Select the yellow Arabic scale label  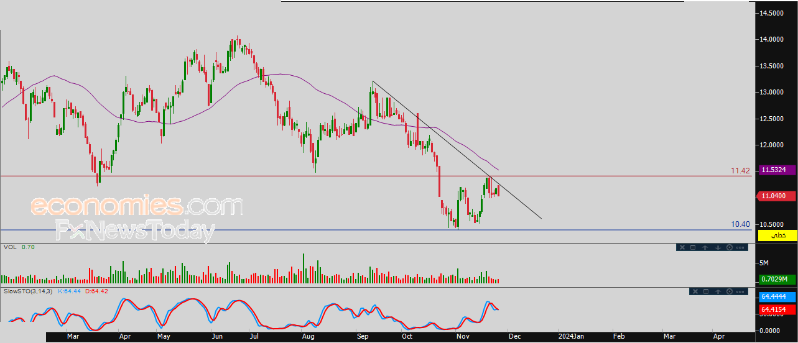[777, 236]
